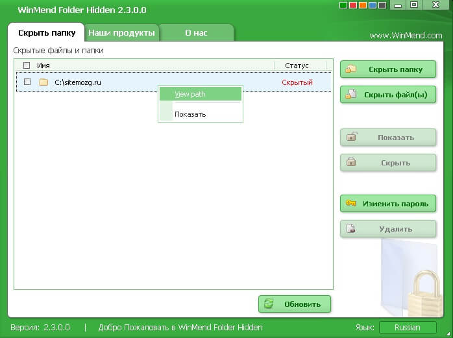Apply the orange theme color swatch
This screenshot has height=338, width=453.
tap(362, 5)
